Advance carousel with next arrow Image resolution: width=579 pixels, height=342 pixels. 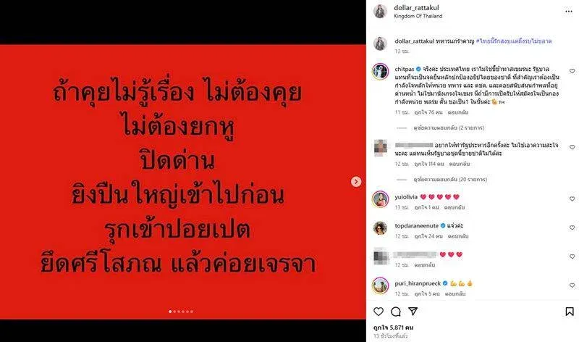pyautogui.click(x=356, y=182)
